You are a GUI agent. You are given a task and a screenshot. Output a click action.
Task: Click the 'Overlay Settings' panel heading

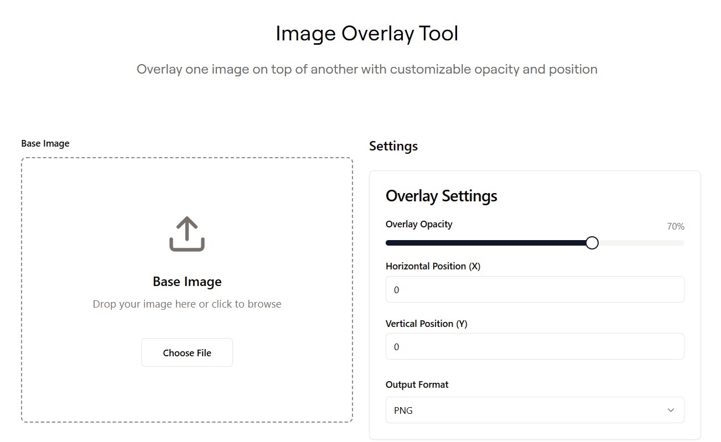[x=441, y=195]
